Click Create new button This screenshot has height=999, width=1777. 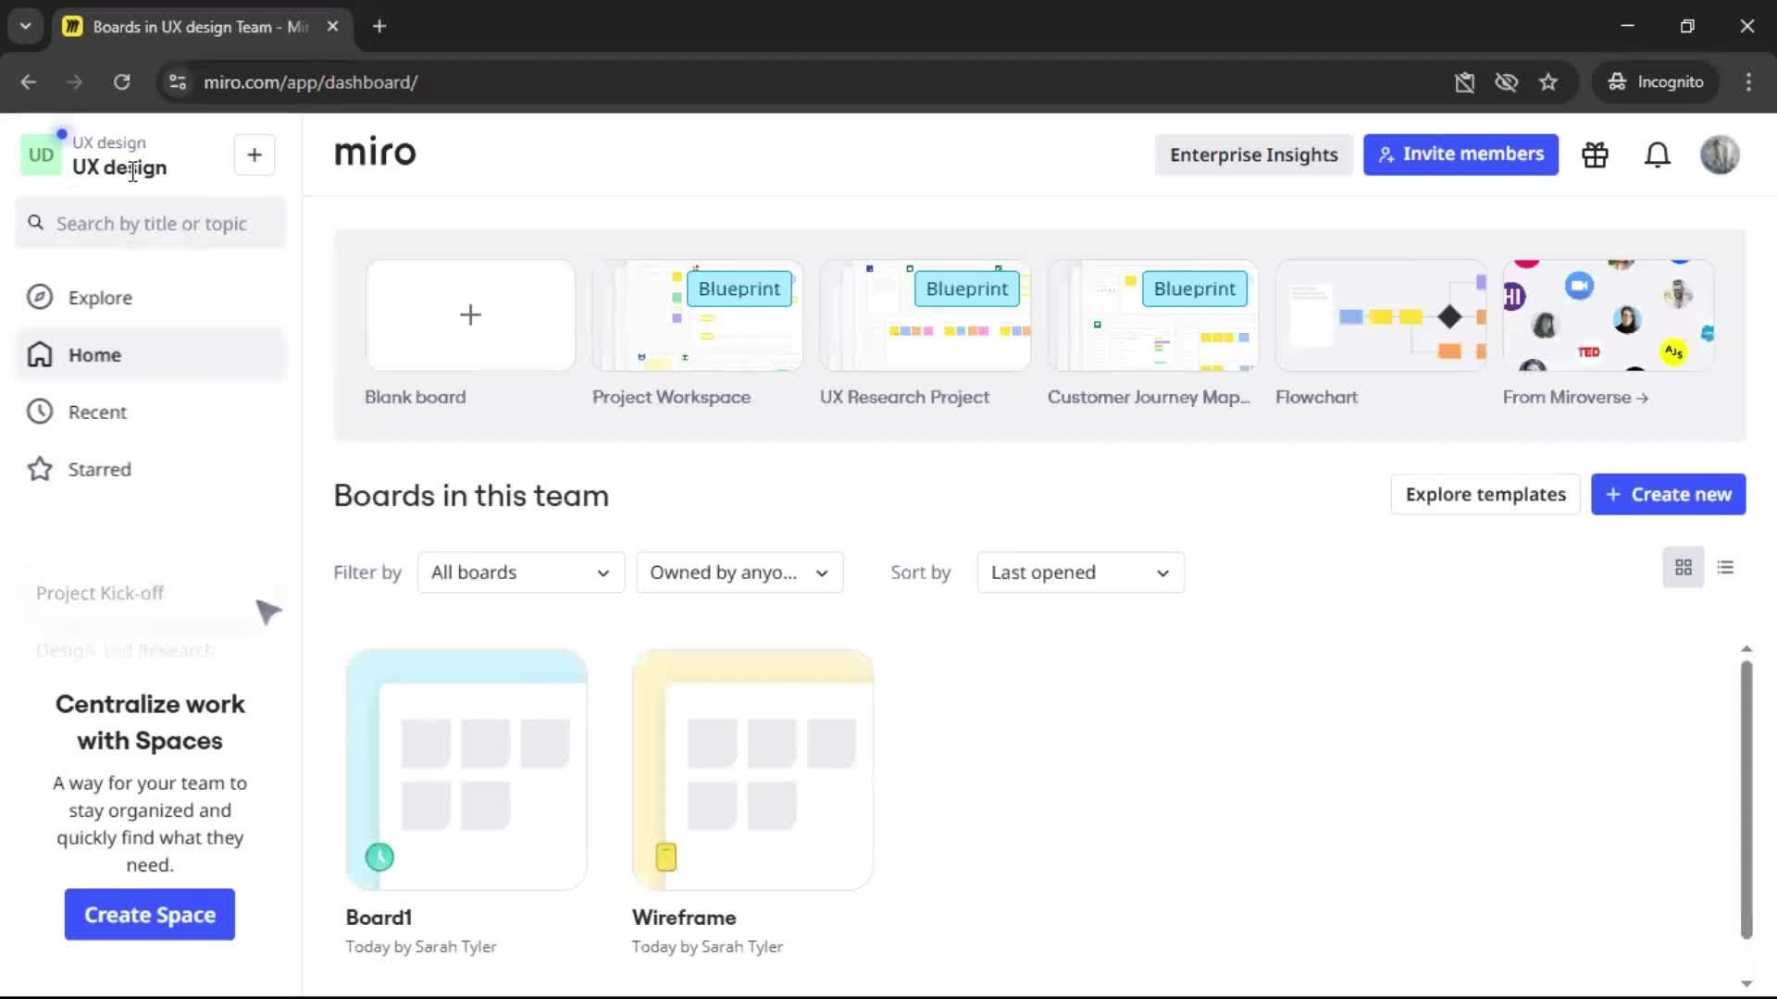1668,495
